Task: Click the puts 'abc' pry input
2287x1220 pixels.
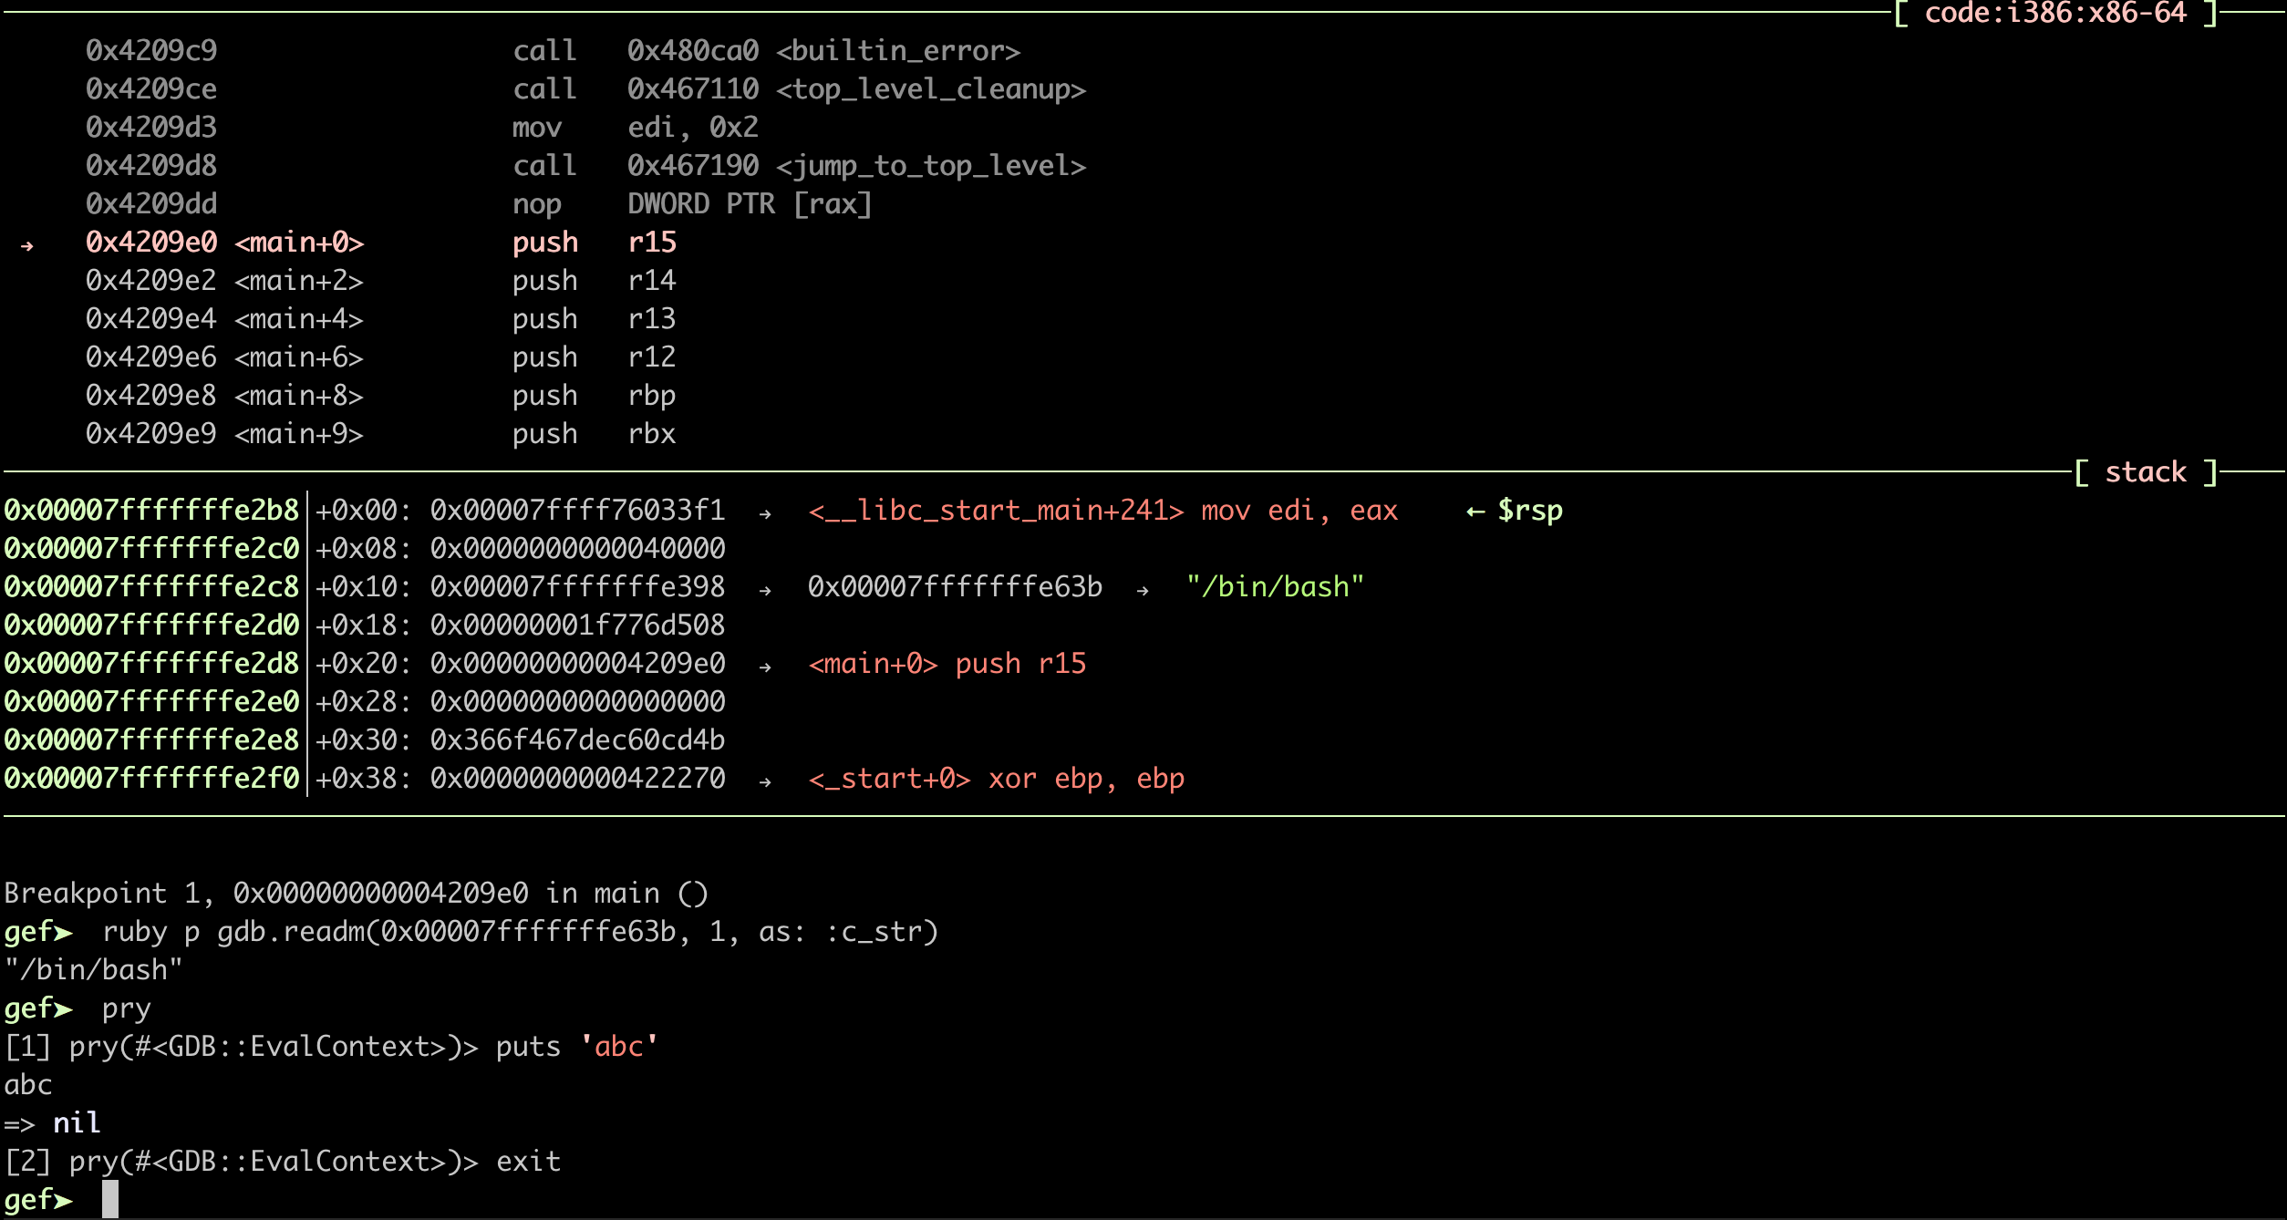Action: 576,1047
